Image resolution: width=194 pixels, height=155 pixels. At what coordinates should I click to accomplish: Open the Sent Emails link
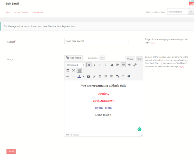click(38, 12)
